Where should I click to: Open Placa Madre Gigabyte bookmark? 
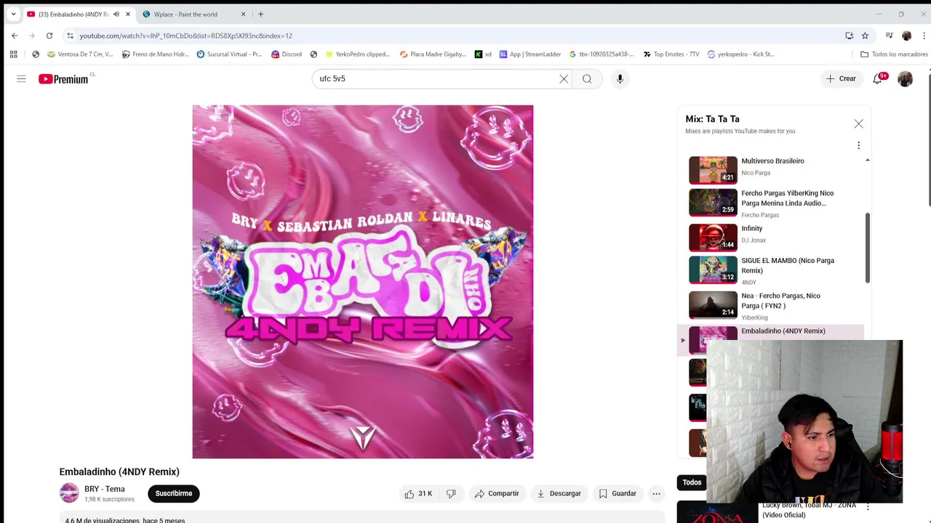(x=432, y=54)
